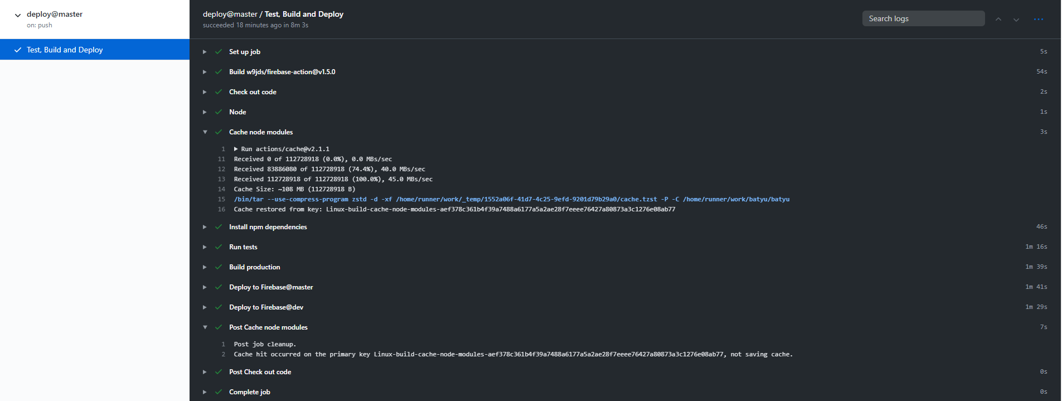The image size is (1062, 401).
Task: Click the Post job cleanup log line
Action: 265,344
